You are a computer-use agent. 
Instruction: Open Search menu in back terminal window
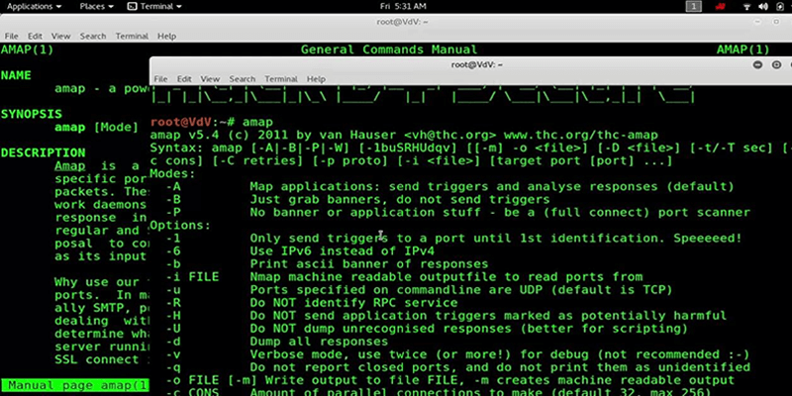[93, 36]
